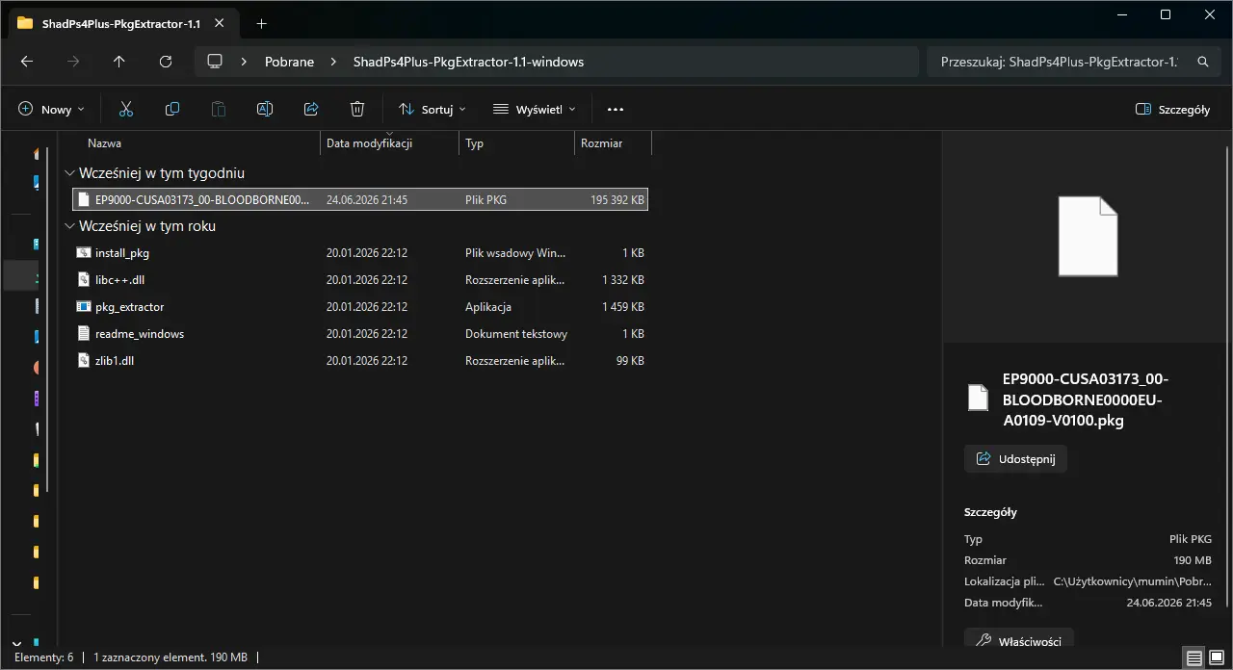Collapse the Wcześniej w tym roku group

pyautogui.click(x=69, y=227)
